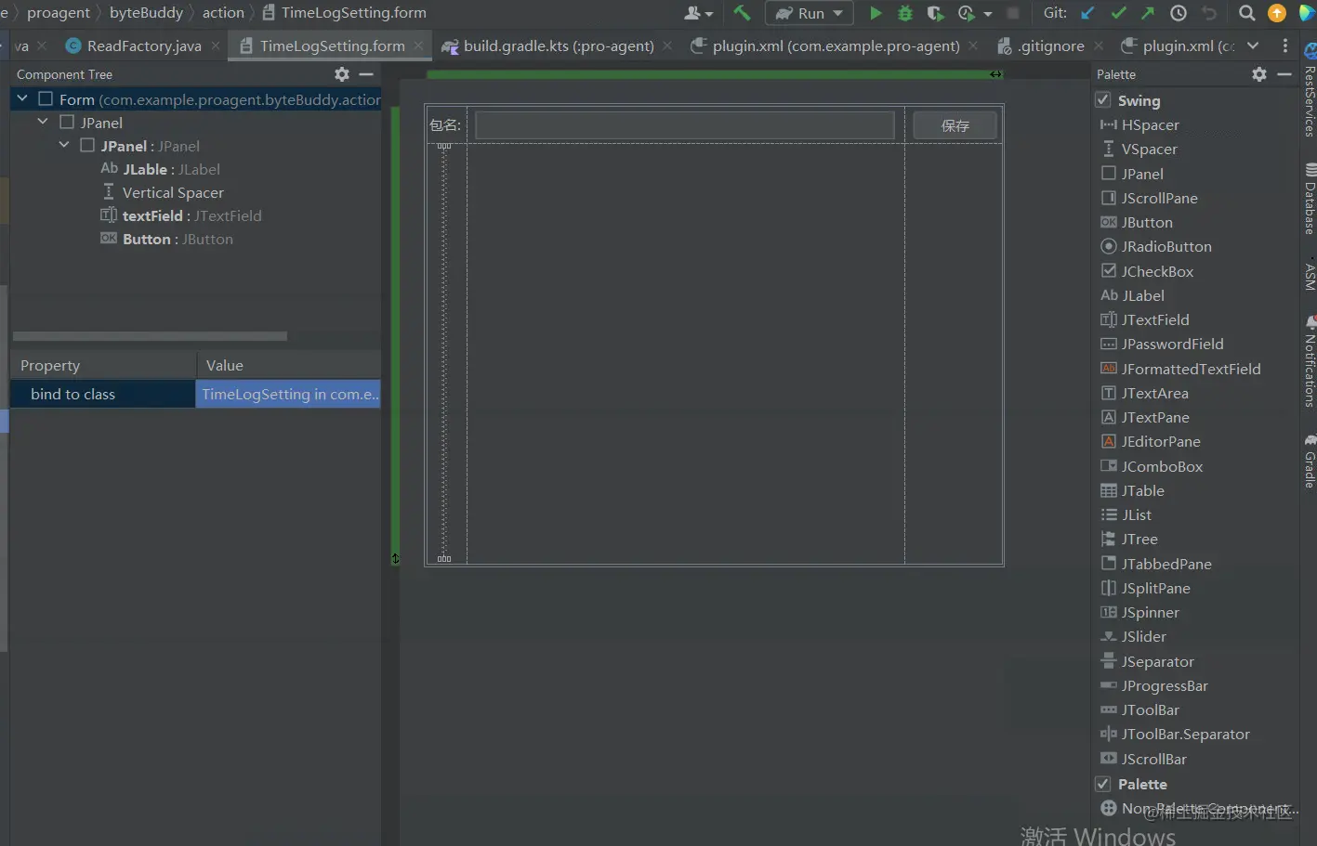The image size is (1317, 846).
Task: Open the Run configuration dropdown
Action: tap(810, 13)
